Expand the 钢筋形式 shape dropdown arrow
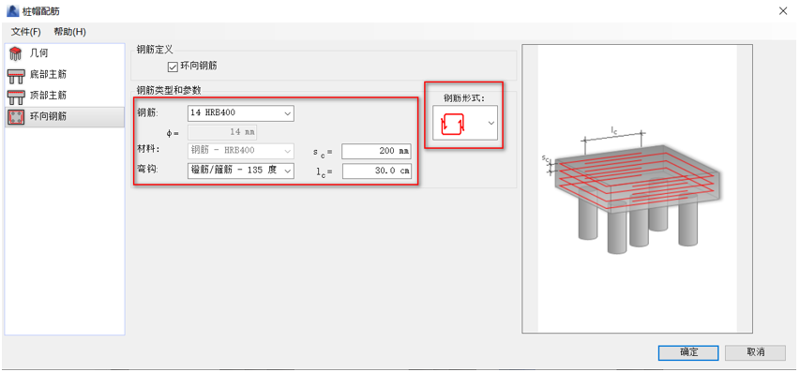Screen dimensions: 800x372 [491, 123]
